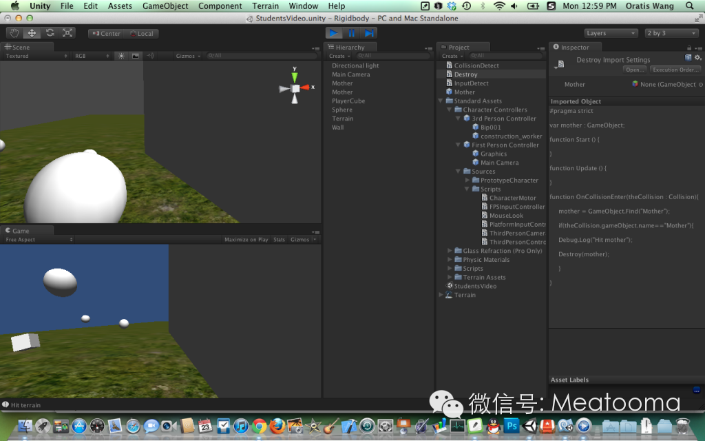Select the Move tool in toolbar
705x441 pixels.
pyautogui.click(x=32, y=33)
